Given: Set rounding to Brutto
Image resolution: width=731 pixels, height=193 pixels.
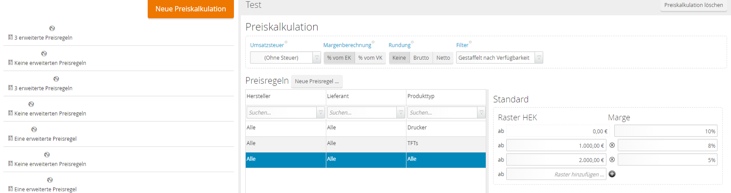Looking at the screenshot, I should [x=421, y=58].
